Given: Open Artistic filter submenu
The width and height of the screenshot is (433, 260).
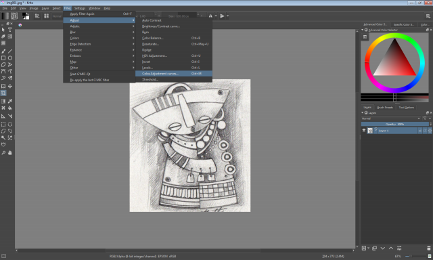Looking at the screenshot, I should (99, 26).
